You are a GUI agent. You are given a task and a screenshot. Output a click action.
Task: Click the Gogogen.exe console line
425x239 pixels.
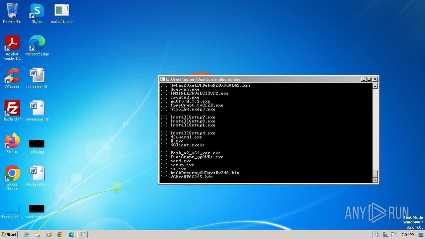tap(180, 89)
